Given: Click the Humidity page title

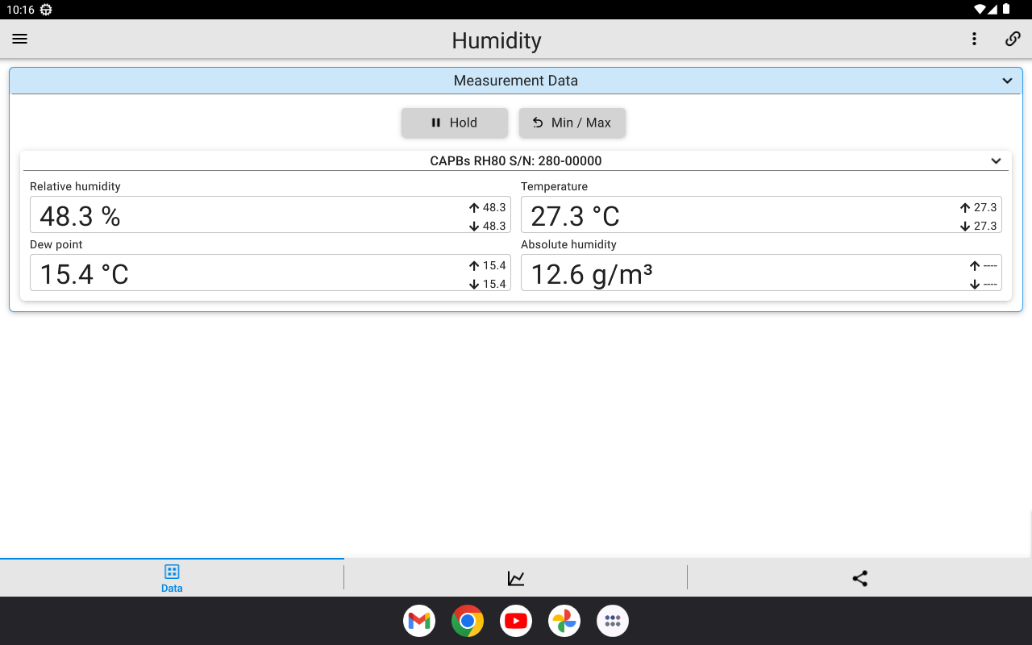Looking at the screenshot, I should pos(497,40).
